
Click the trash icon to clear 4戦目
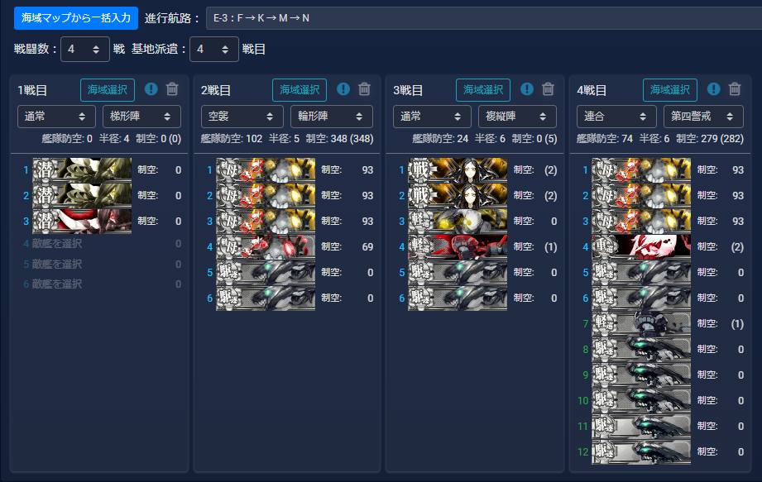pyautogui.click(x=735, y=89)
